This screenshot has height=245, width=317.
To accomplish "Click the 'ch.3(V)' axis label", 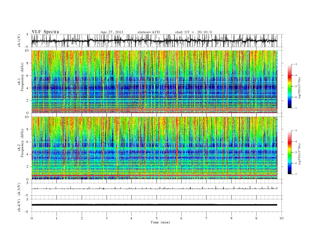I will 19,189.
